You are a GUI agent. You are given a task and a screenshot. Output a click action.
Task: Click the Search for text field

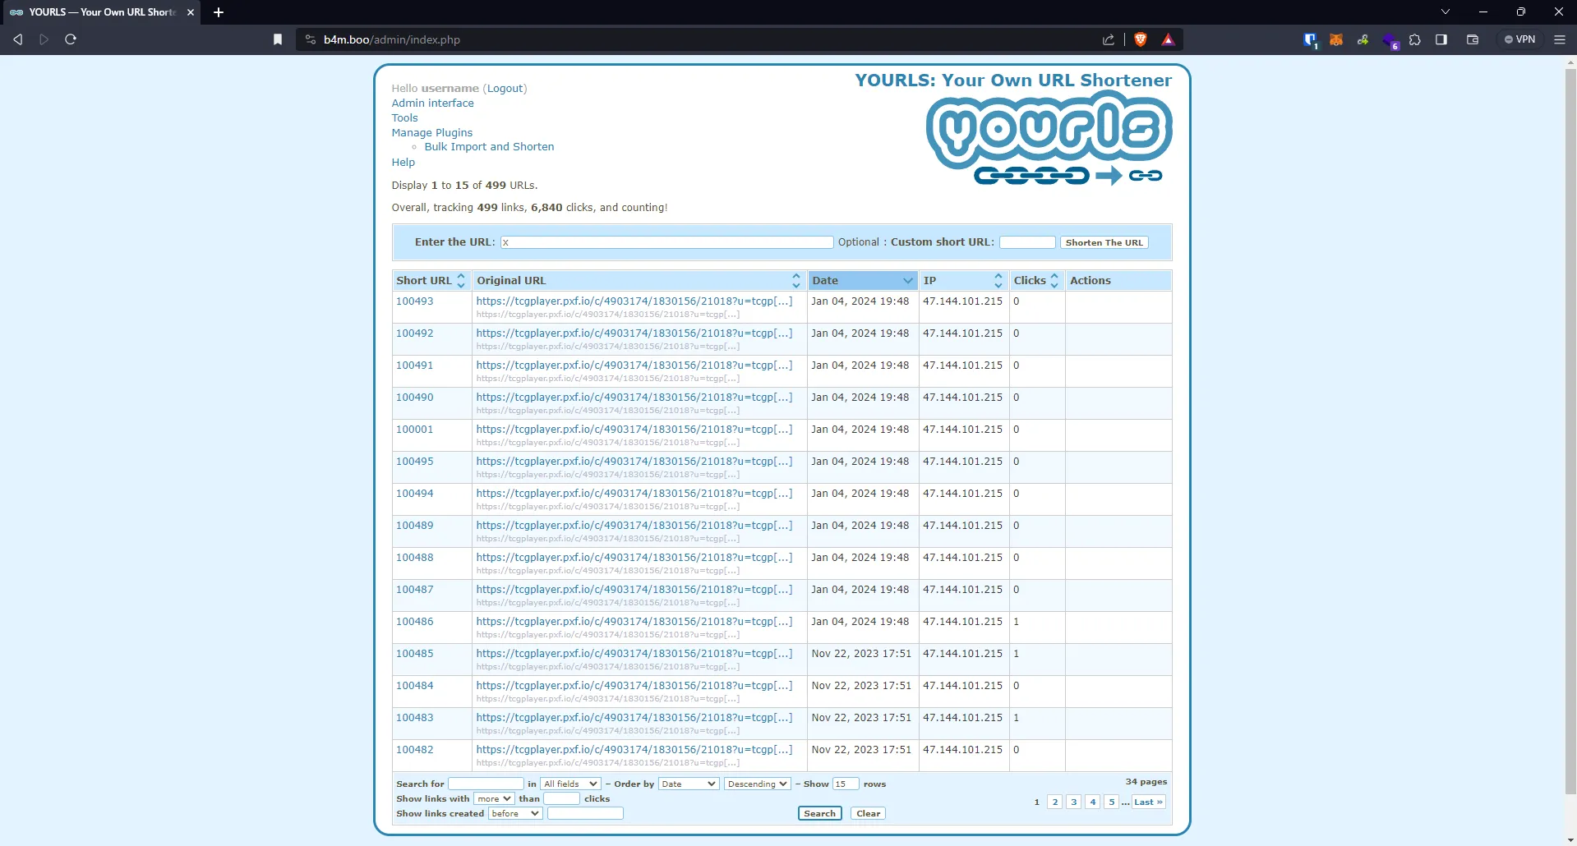486,784
